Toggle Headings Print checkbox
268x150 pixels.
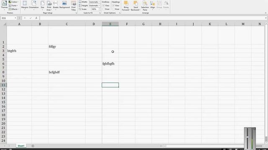click(113, 9)
